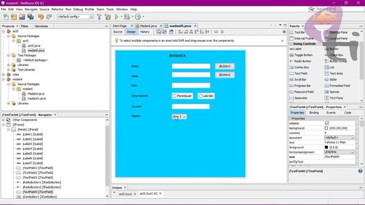Viewport: 365px width, 205px height.
Task: Click the Search box in top bar
Action: (336, 9)
